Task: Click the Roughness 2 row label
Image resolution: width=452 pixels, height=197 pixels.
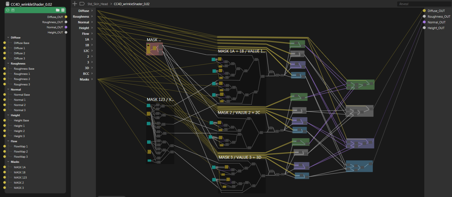Action: pos(22,79)
